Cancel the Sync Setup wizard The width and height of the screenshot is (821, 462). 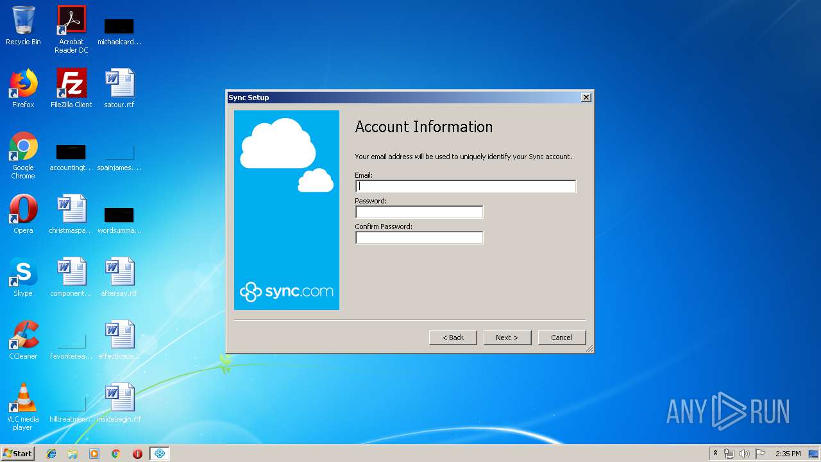tap(561, 338)
